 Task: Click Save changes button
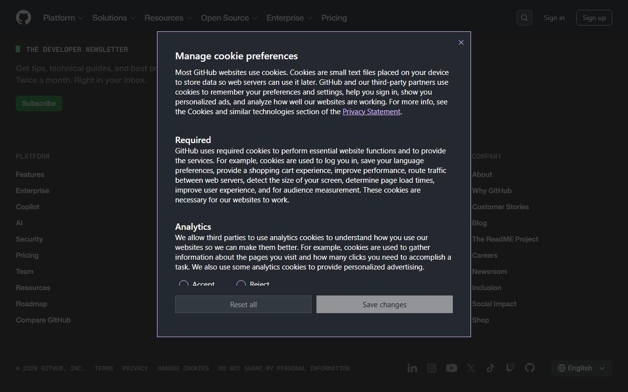tap(385, 304)
